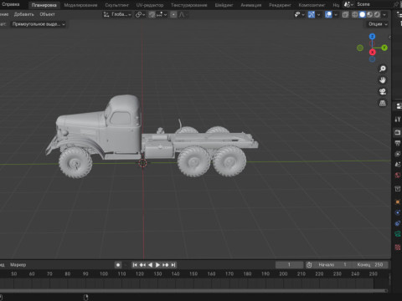This screenshot has width=402, height=301.
Task: Switch perspective/orthographic grid icon
Action: point(383,103)
